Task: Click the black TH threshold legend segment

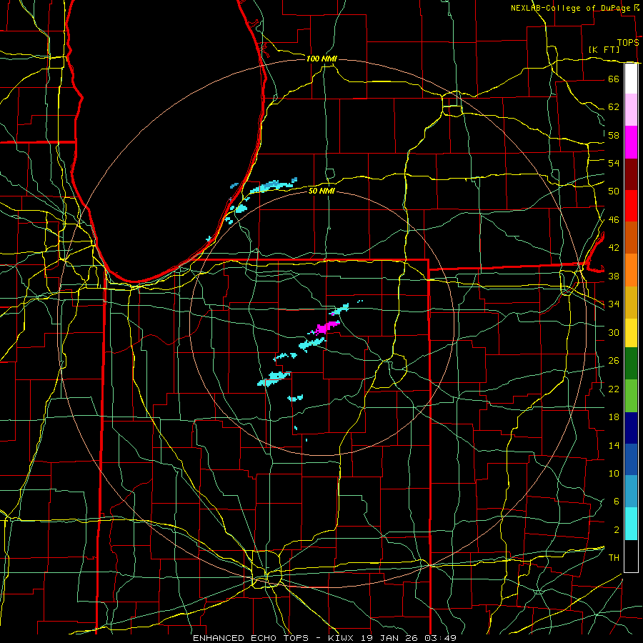Action: click(x=631, y=556)
